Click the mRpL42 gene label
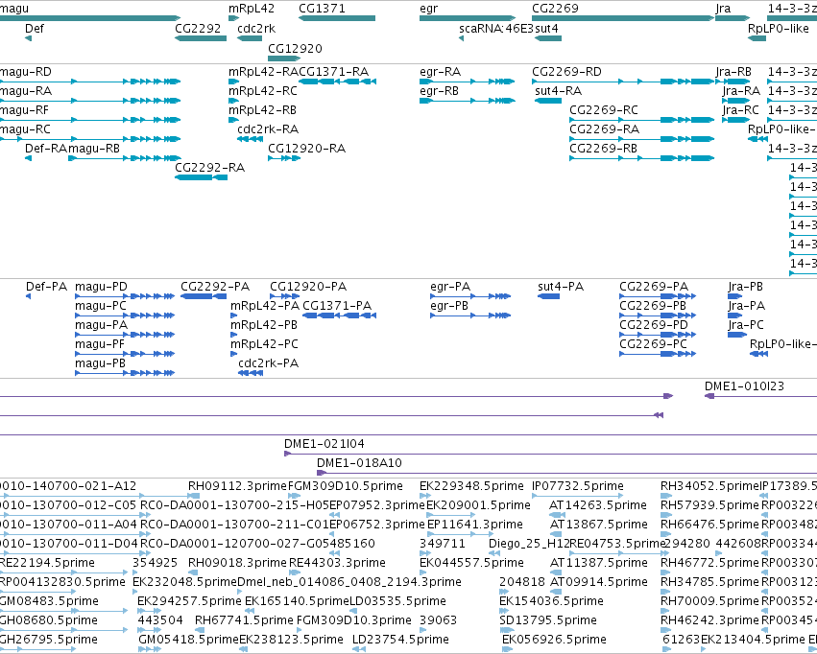This screenshot has width=817, height=654. click(x=252, y=9)
